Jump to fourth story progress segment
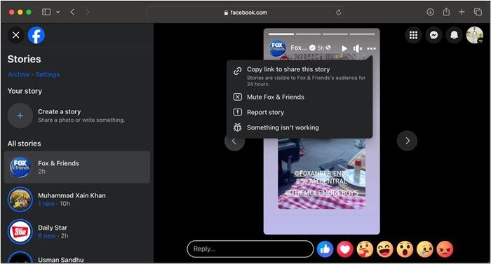Image resolution: width=491 pixels, height=264 pixels. (x=362, y=34)
